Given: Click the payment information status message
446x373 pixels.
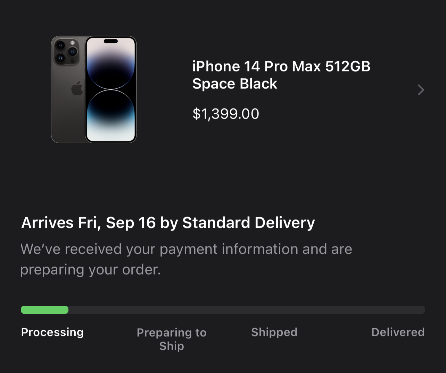Looking at the screenshot, I should point(186,249).
